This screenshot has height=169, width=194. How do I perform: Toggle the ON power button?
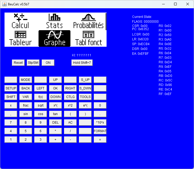coord(48,63)
